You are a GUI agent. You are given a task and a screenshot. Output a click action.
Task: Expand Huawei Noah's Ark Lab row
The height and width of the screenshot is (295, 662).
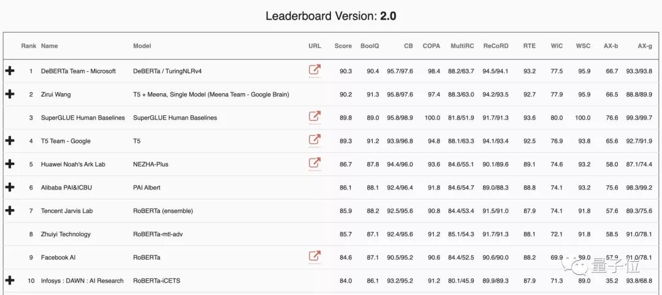10,164
